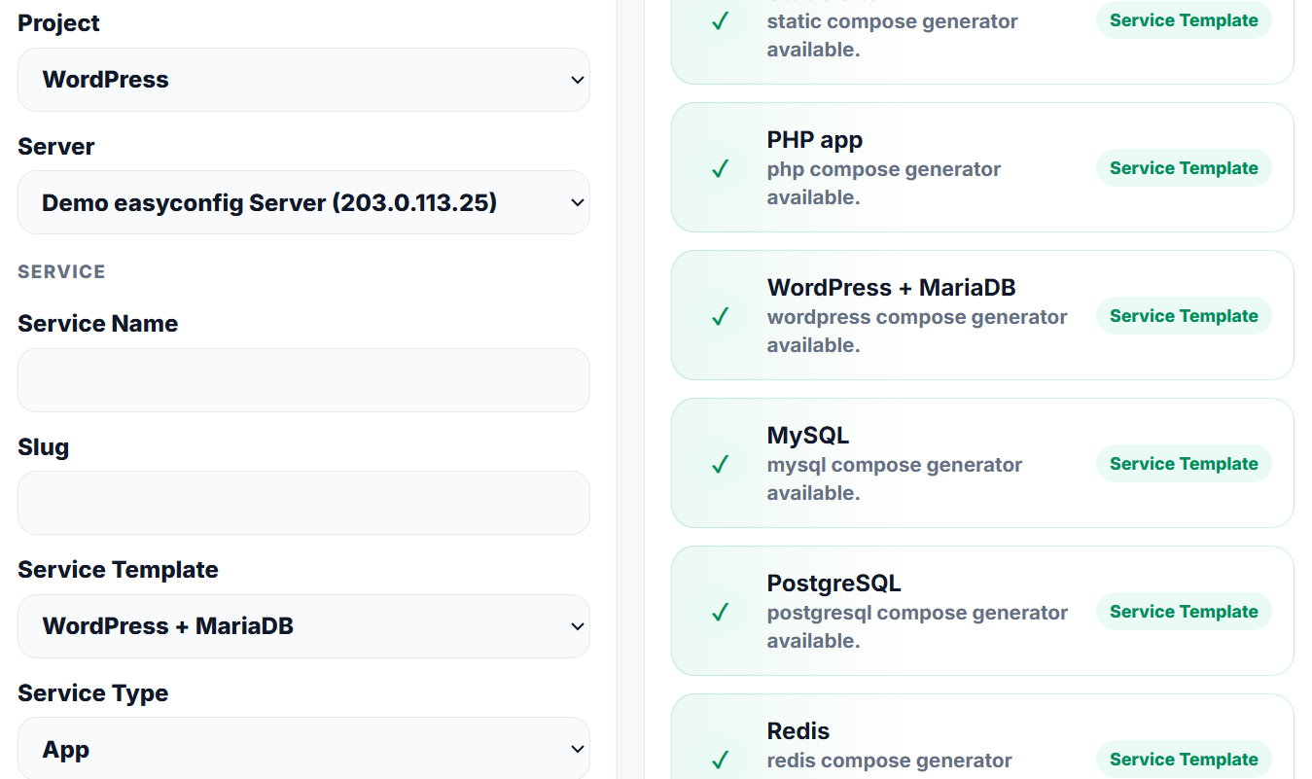The image size is (1312, 779).
Task: Click the Server field label
Action: tap(56, 147)
